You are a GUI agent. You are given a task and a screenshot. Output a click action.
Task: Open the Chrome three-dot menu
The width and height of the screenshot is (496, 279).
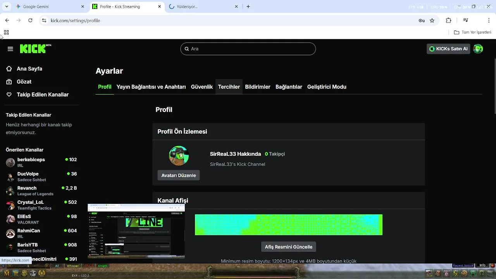pos(489,20)
